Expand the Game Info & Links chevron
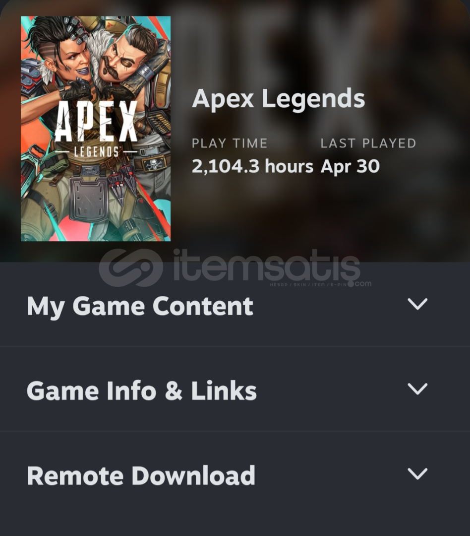The height and width of the screenshot is (536, 470). point(417,389)
